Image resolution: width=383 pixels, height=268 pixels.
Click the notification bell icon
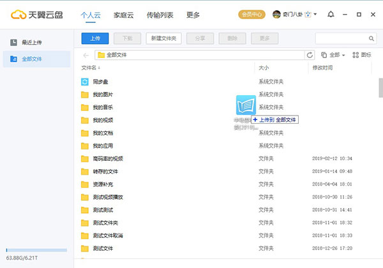330,14
